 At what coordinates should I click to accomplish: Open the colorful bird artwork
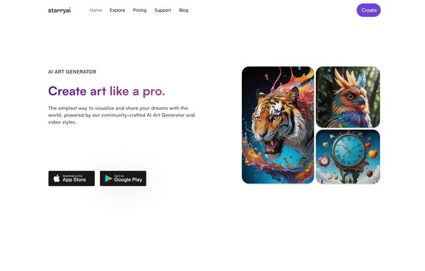coord(348,97)
